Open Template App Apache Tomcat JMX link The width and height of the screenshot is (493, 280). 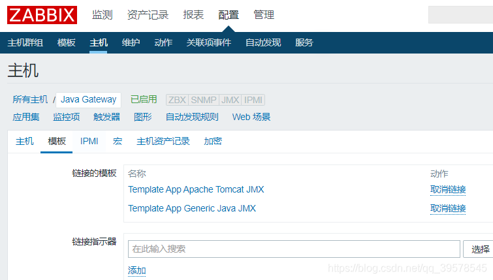(x=196, y=189)
